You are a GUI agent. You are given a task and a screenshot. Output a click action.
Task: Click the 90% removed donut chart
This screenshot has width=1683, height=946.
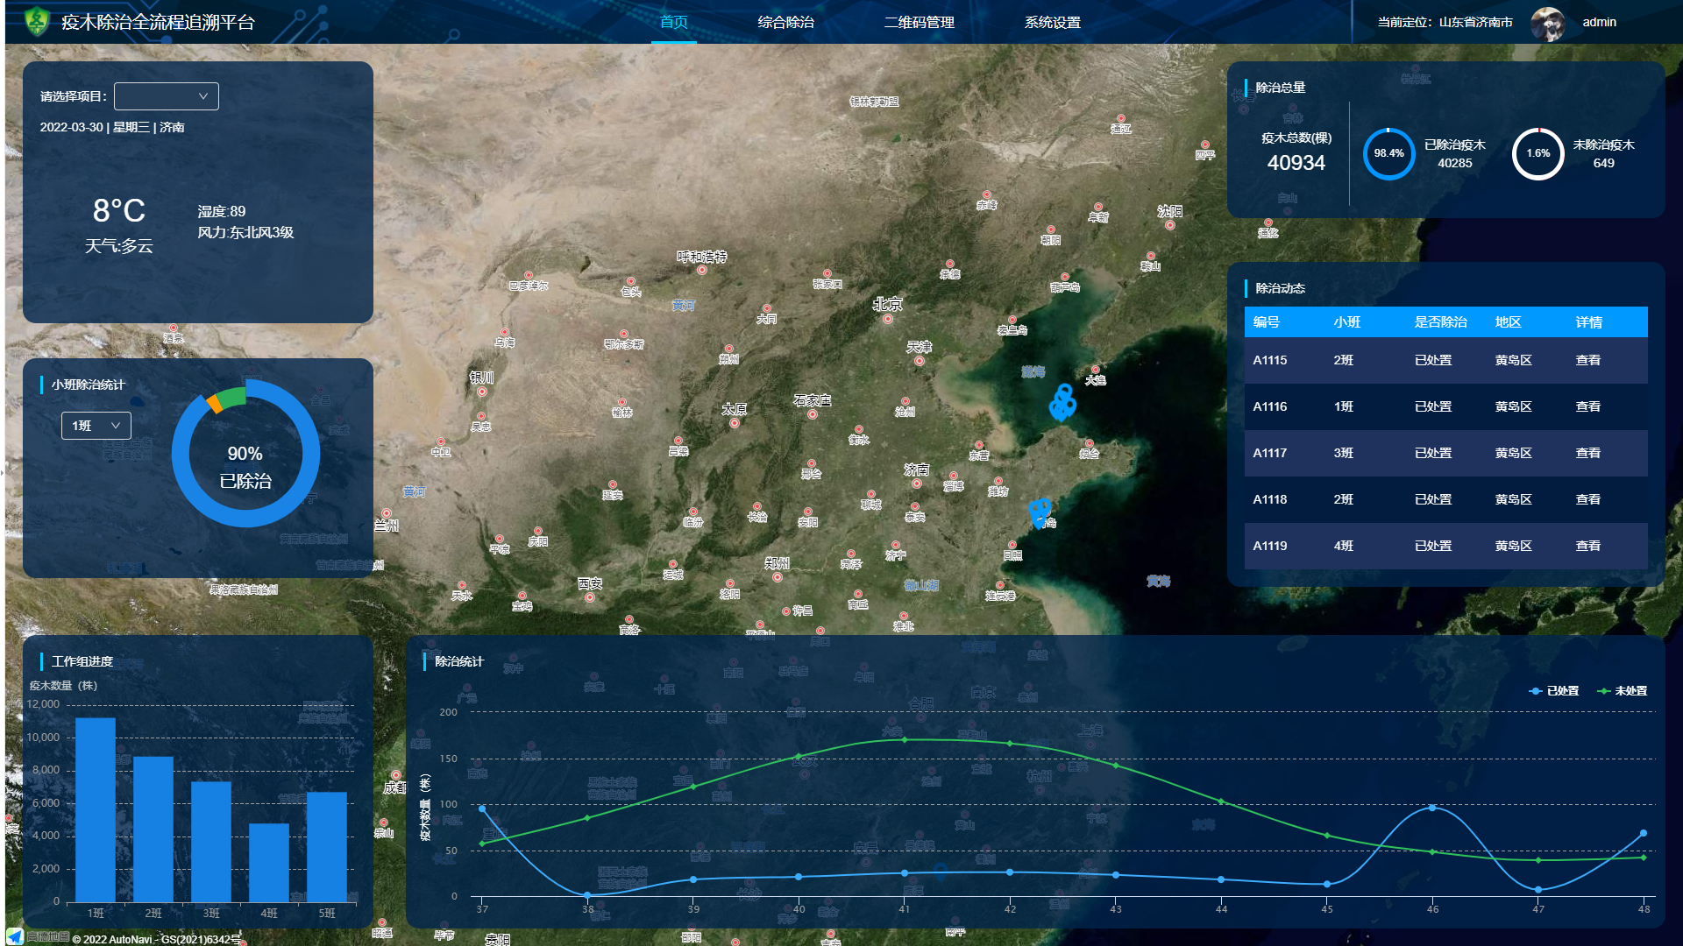tap(245, 454)
